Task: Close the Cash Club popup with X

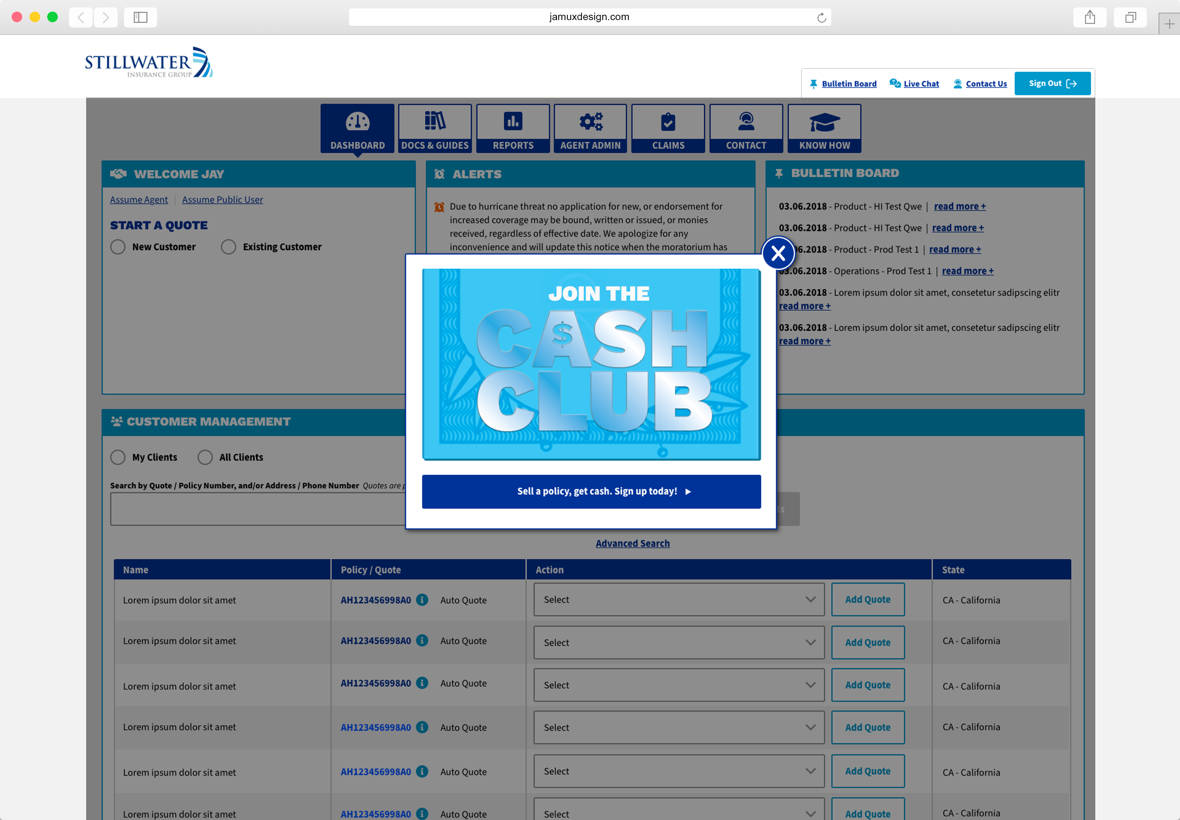Action: point(778,253)
